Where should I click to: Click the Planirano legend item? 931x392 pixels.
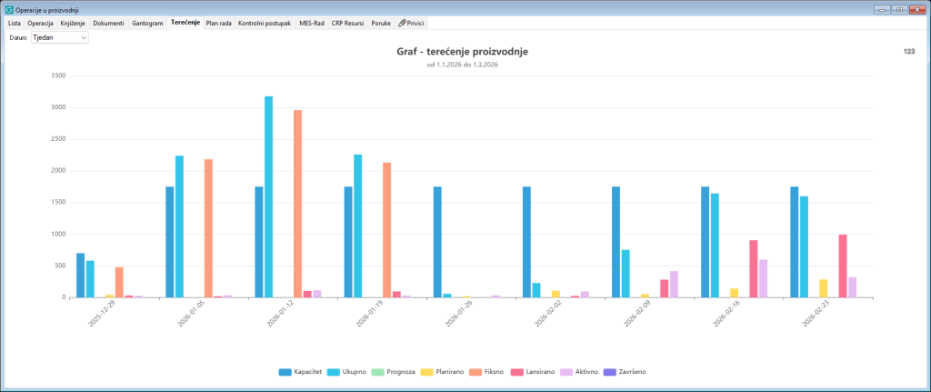pyautogui.click(x=442, y=372)
